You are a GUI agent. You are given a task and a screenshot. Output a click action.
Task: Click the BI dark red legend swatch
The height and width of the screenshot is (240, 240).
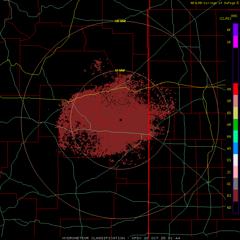click(235, 196)
